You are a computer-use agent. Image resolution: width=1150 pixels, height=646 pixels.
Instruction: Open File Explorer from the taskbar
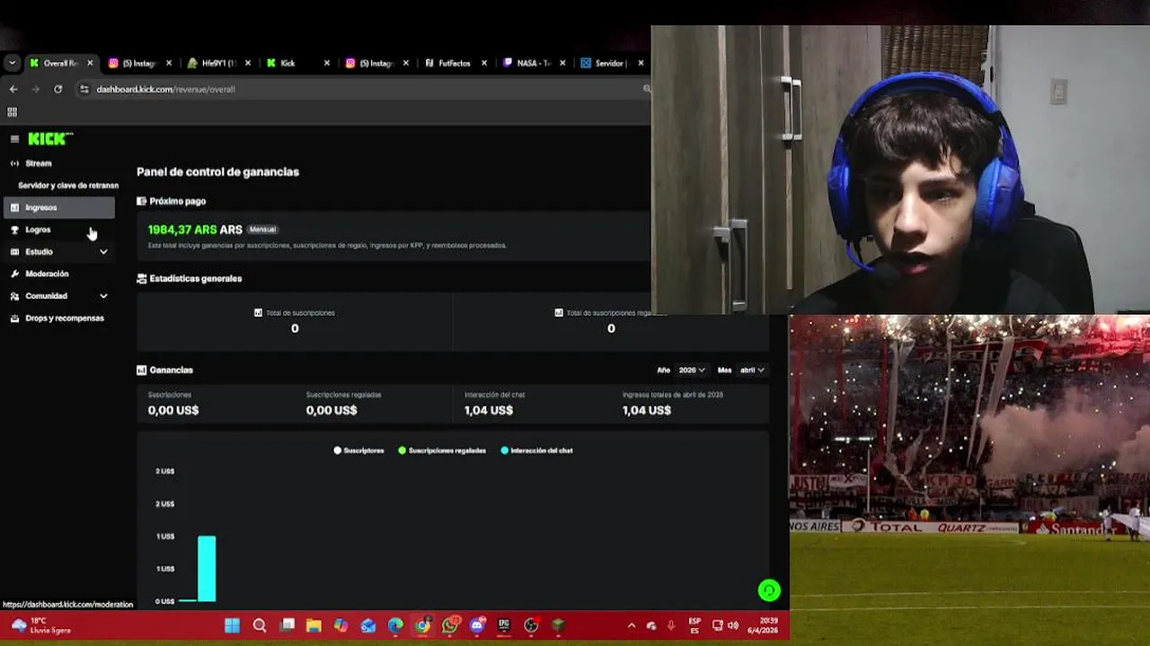point(314,625)
